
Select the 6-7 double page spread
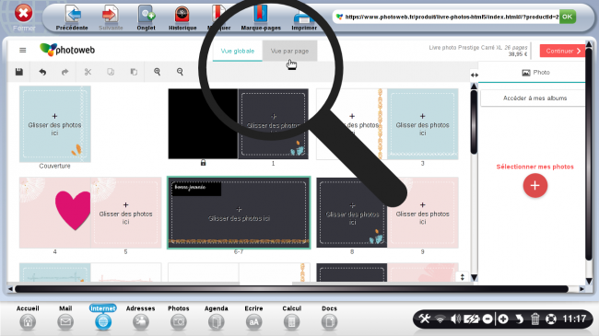click(239, 213)
